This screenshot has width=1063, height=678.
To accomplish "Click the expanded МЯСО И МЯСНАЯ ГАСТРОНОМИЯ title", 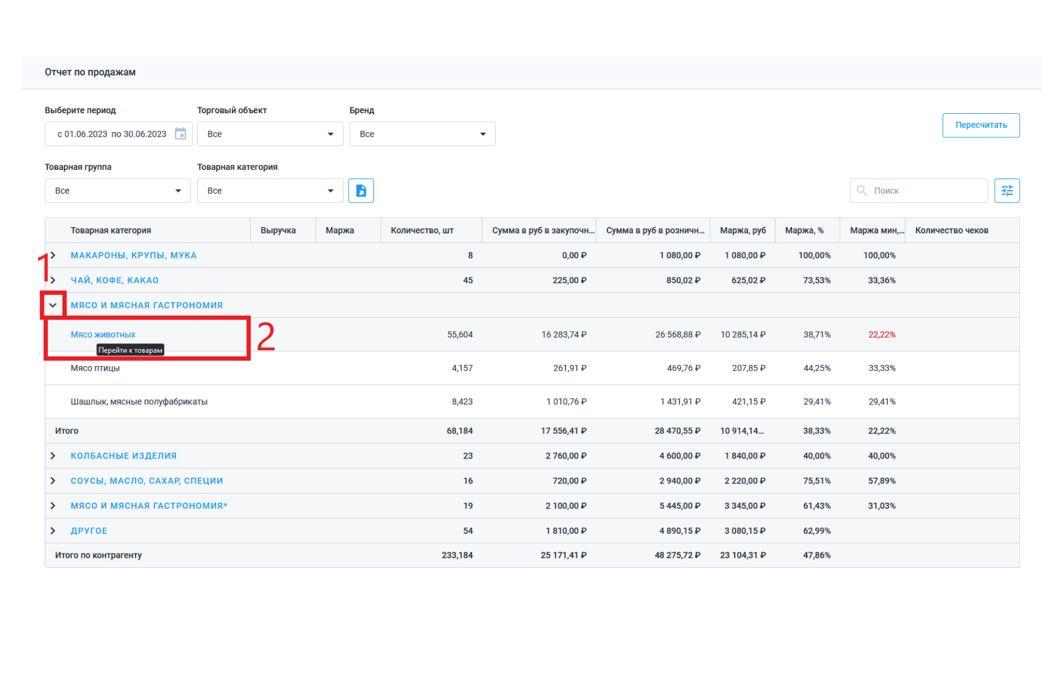I will click(147, 305).
